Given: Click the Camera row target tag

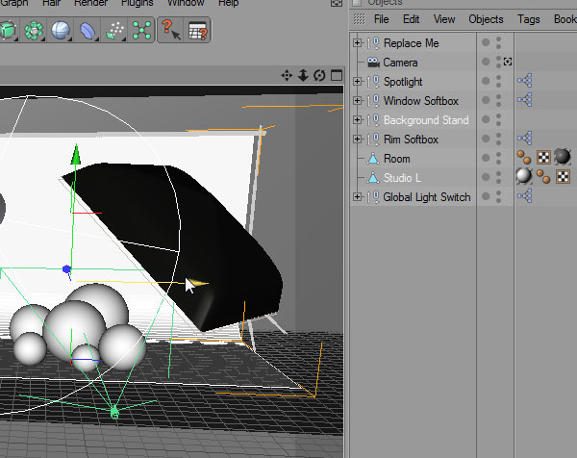Looking at the screenshot, I should coord(508,62).
